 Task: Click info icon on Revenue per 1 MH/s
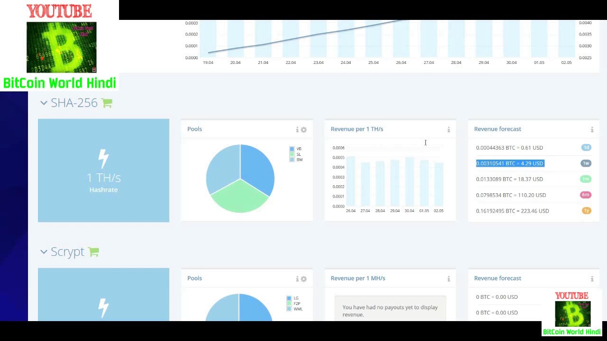click(449, 279)
